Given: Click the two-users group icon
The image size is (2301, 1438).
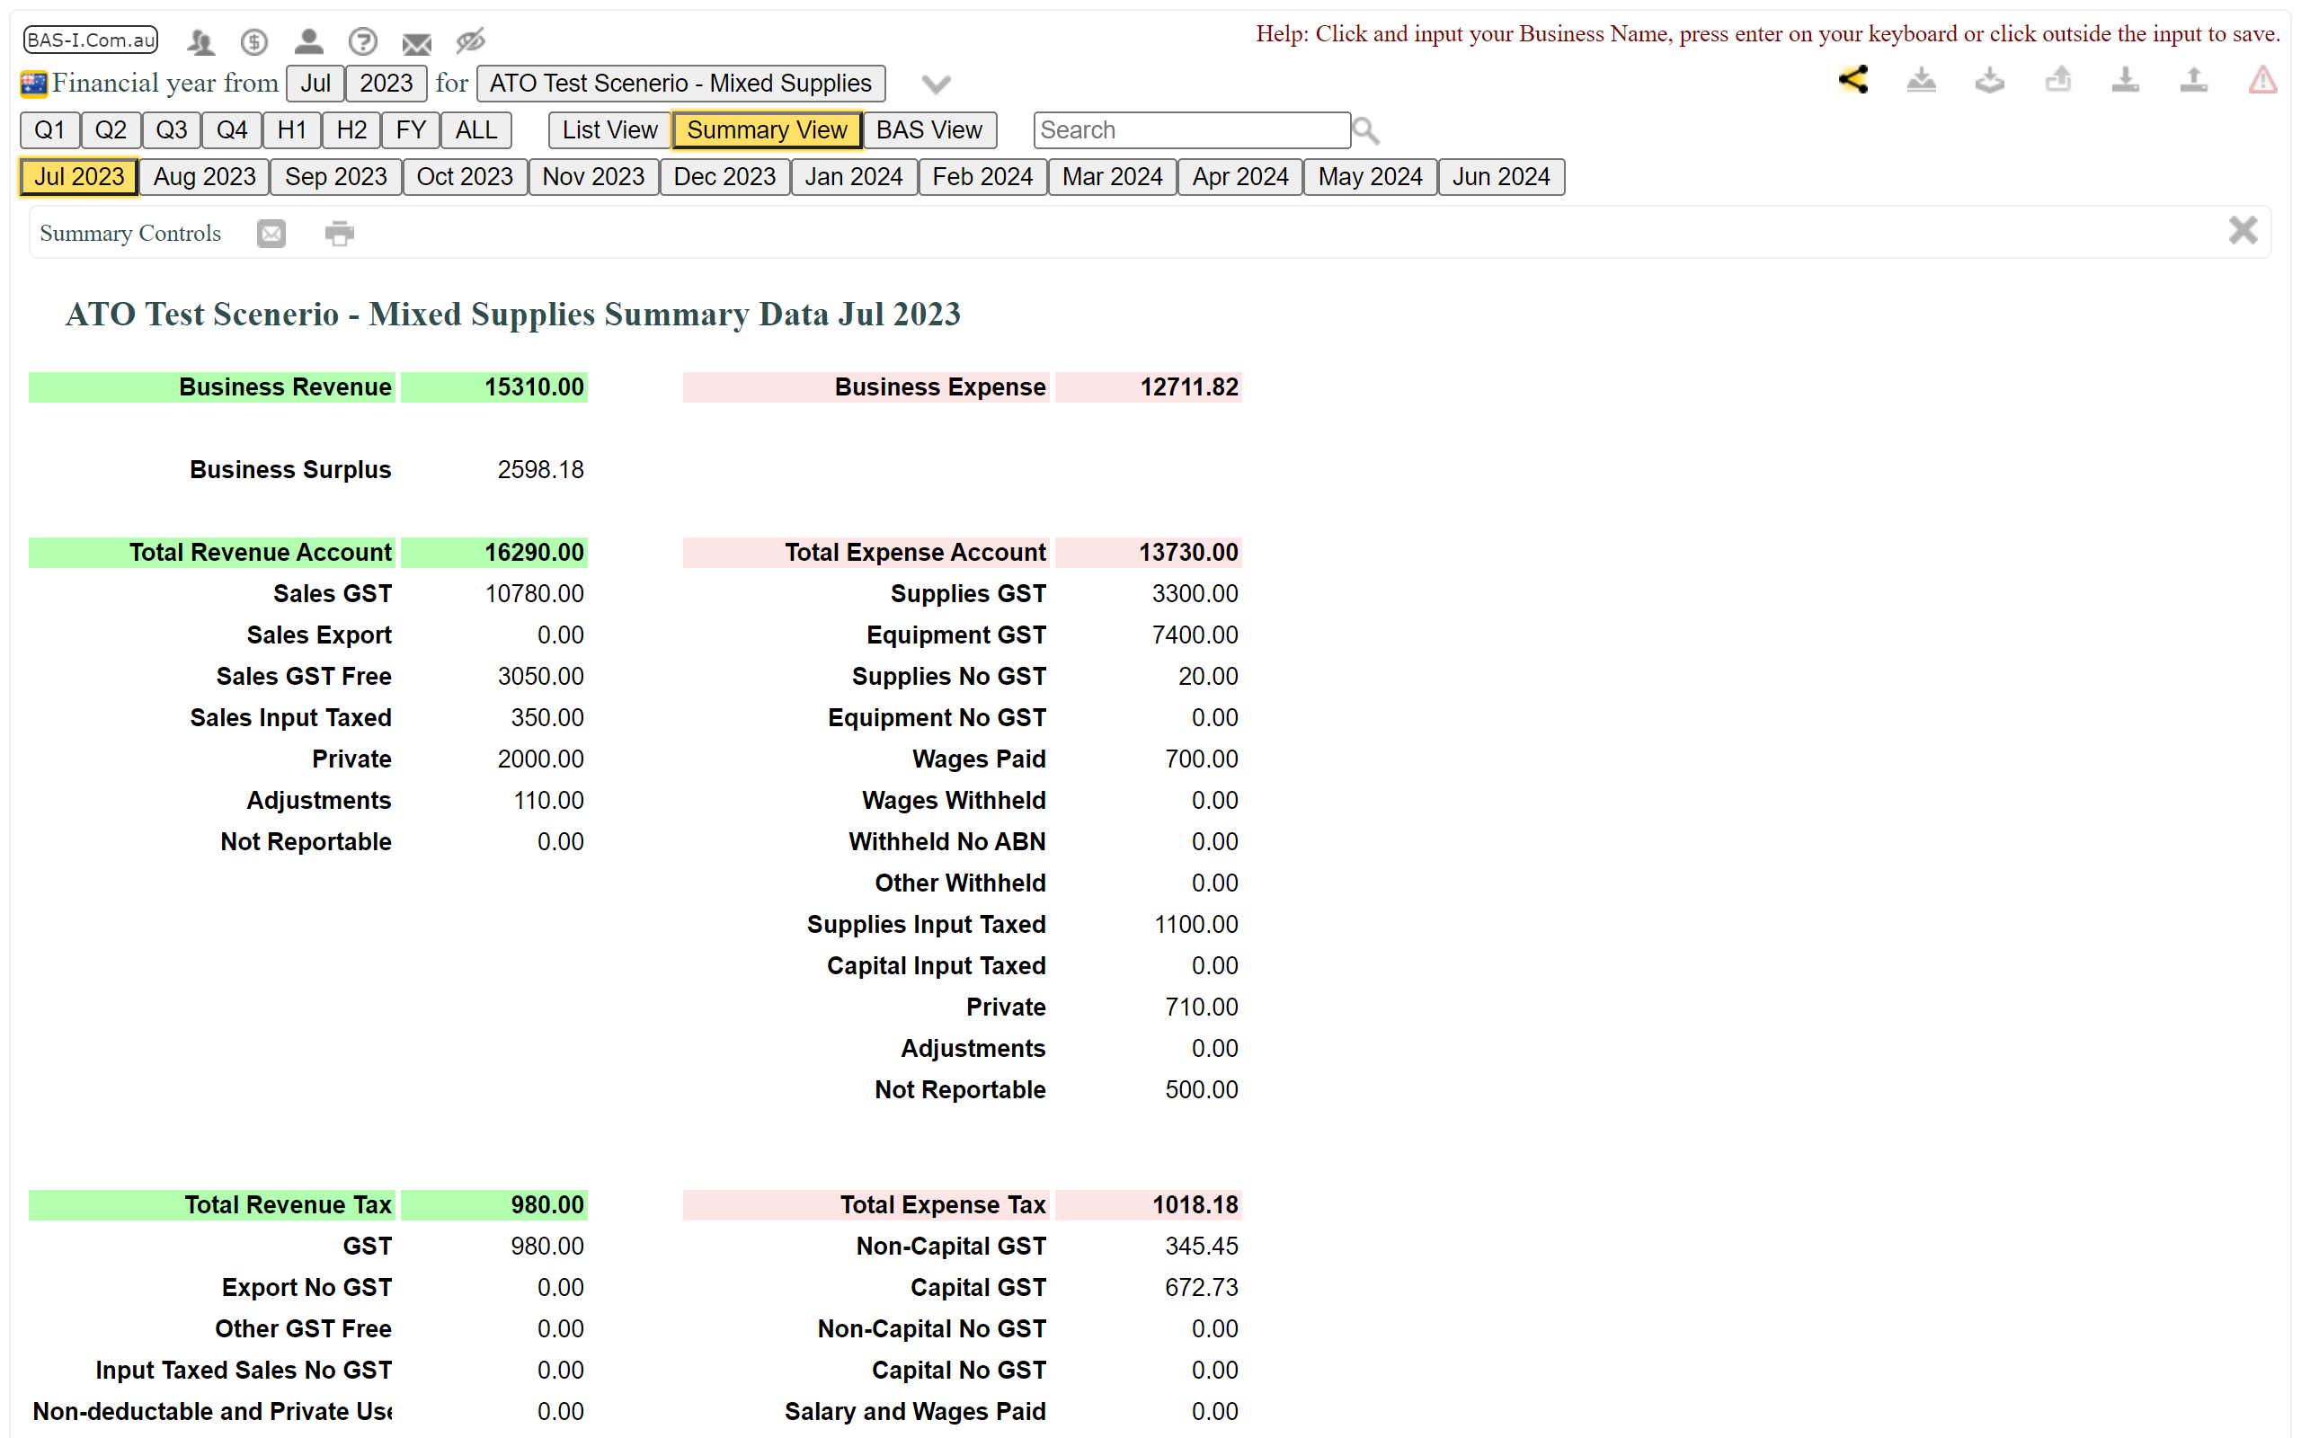Looking at the screenshot, I should click(200, 42).
